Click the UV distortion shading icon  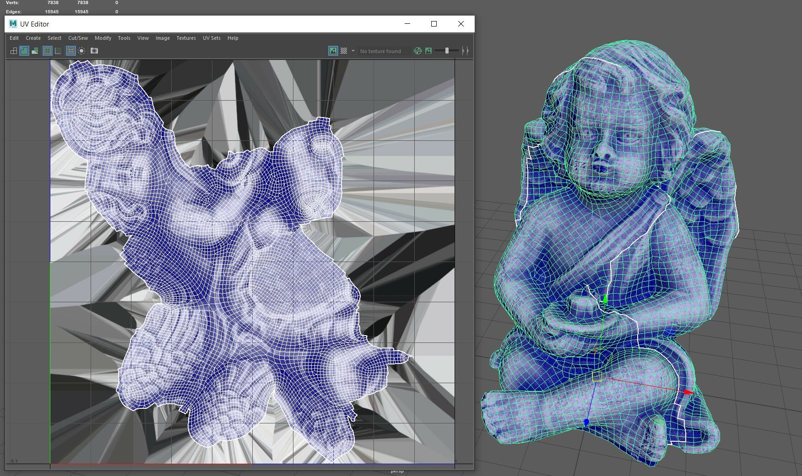pos(35,51)
